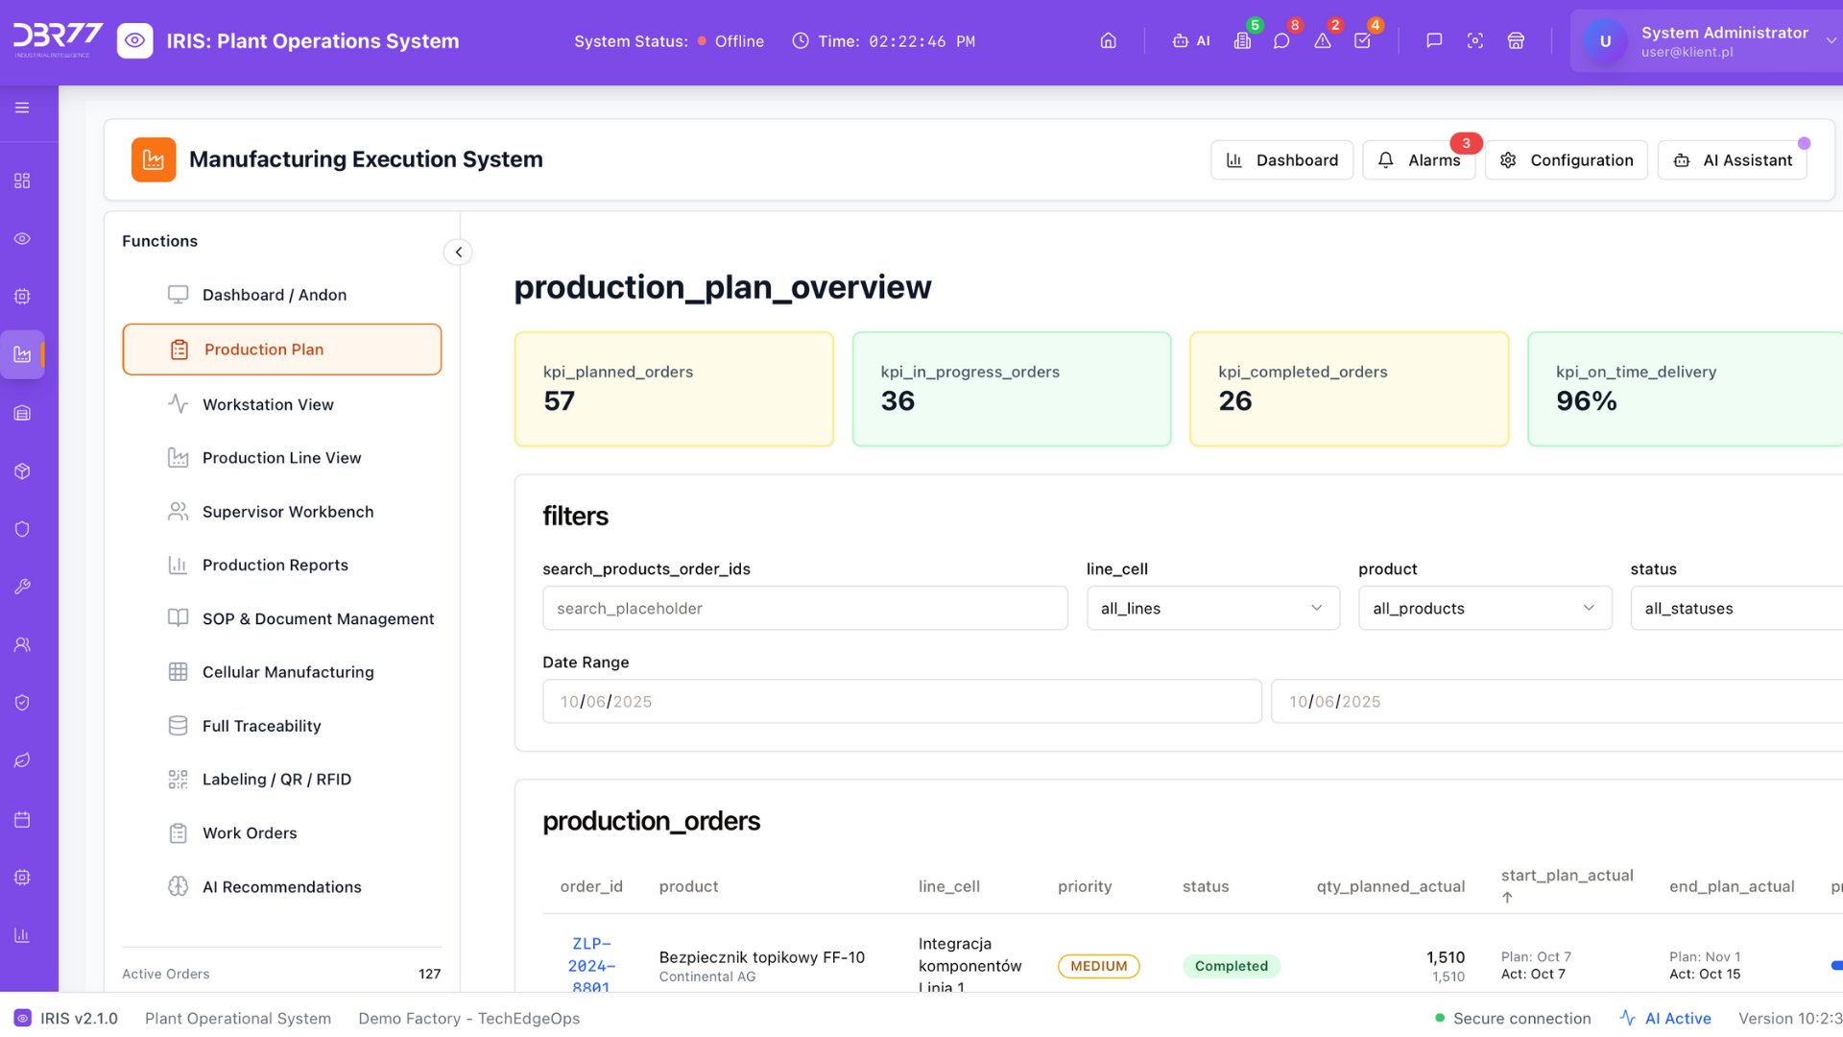Select Workstation View in Functions list

tap(268, 405)
